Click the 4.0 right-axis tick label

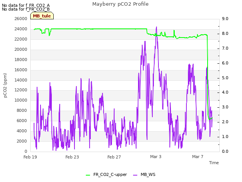tap(225, 92)
